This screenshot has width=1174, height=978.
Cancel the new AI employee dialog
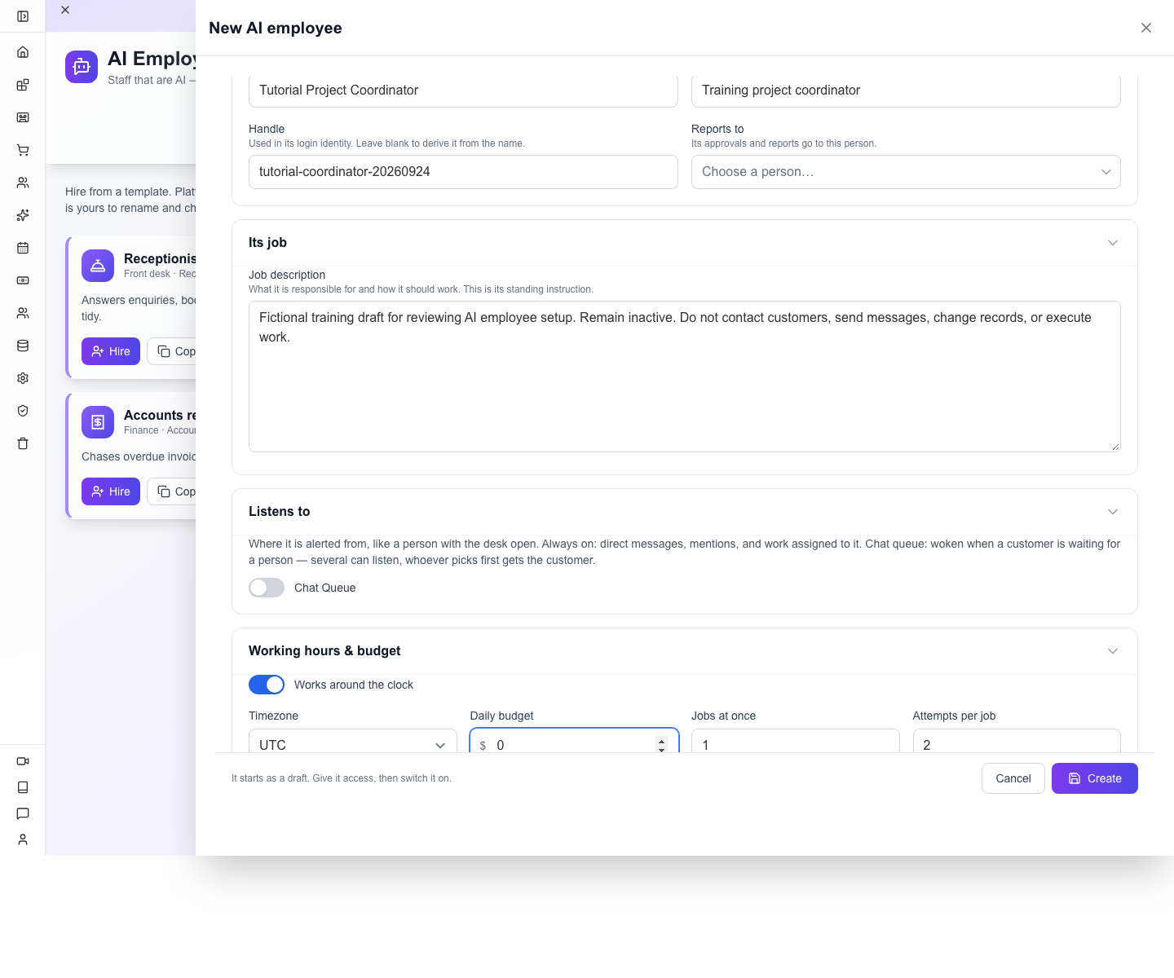click(1013, 778)
